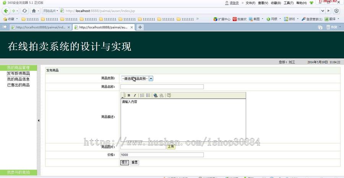Click the 翻译 translate tool
This screenshot has height=178, width=344.
point(330,19)
